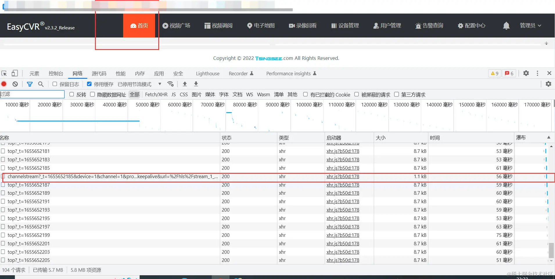Toggle device toolbar icon in DevTools
Image resolution: width=555 pixels, height=279 pixels.
click(15, 73)
